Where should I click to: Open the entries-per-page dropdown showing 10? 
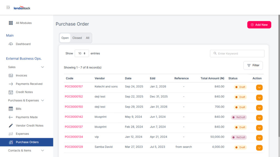[81, 54]
